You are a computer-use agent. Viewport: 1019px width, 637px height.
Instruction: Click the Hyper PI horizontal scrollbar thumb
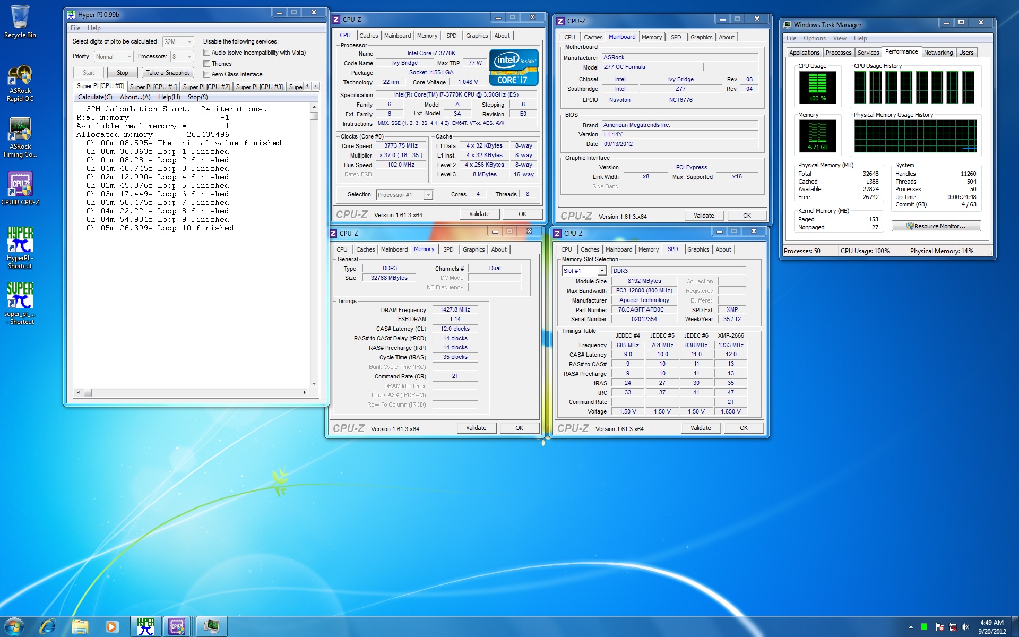click(88, 393)
